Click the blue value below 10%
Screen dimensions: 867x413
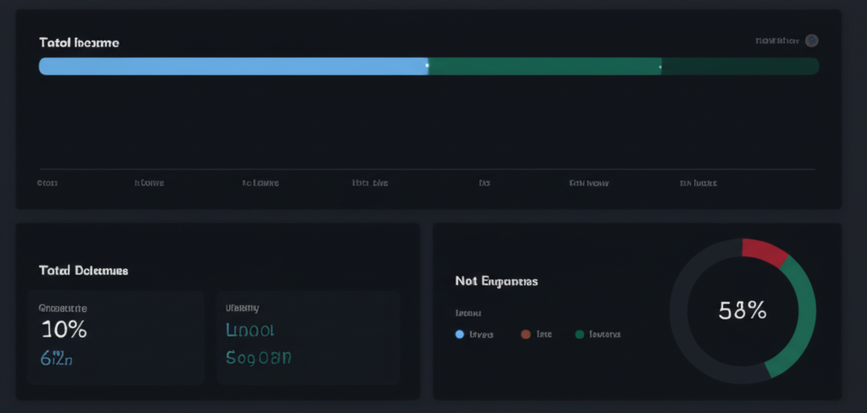tap(57, 358)
